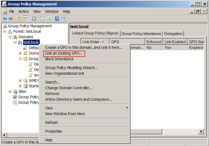This screenshot has width=209, height=146.
Task: Click the test.local domain icon in tree
Action: (x=20, y=43)
